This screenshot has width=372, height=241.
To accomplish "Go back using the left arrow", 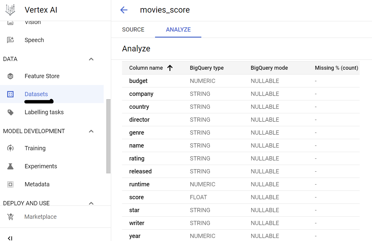I will tap(124, 10).
